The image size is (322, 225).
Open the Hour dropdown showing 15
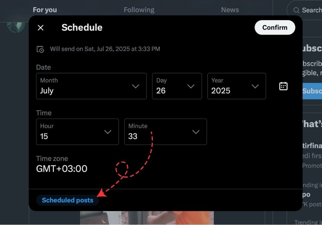click(77, 132)
